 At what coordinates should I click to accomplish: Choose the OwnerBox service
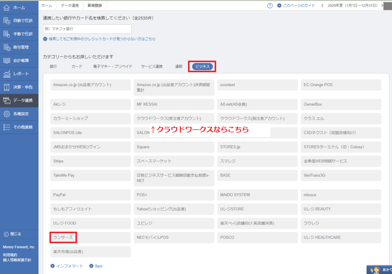341,104
